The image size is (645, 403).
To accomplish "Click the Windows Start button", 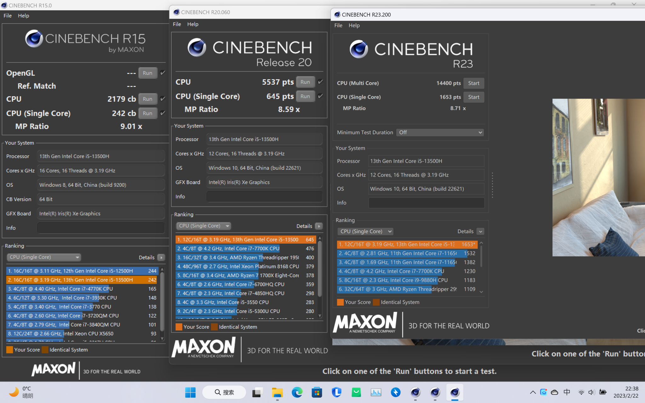I will pyautogui.click(x=190, y=392).
